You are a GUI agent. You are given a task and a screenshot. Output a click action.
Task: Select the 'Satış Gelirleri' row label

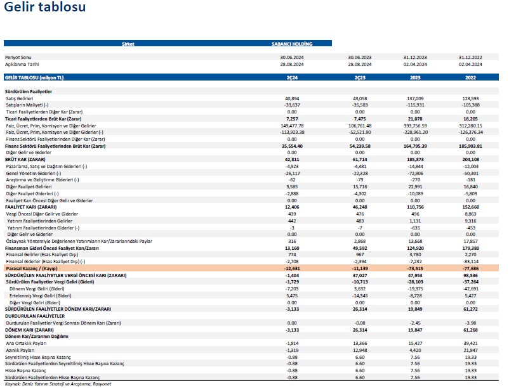click(20, 98)
